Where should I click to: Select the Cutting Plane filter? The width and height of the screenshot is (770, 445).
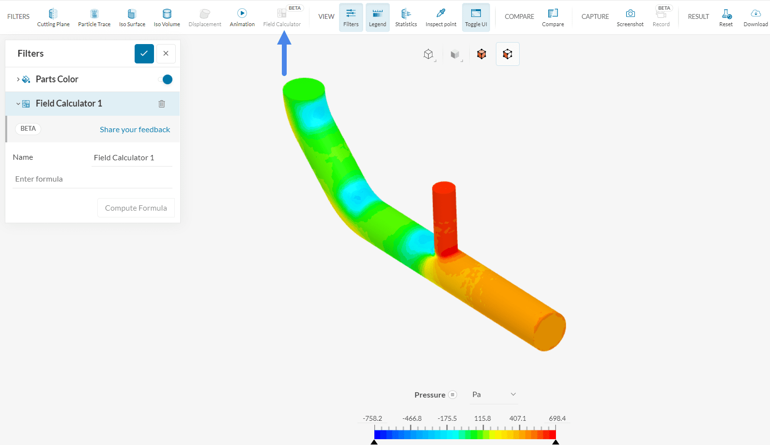point(53,17)
